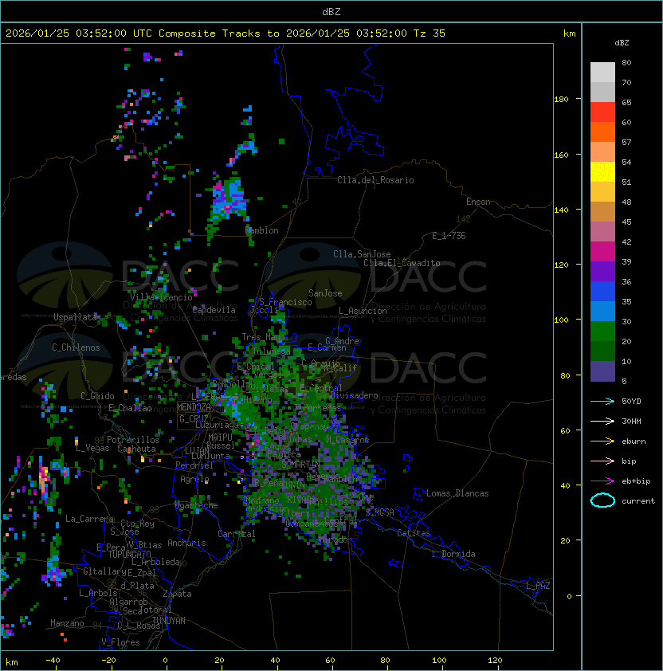
Task: Click the Manzano place label
Action: pyautogui.click(x=67, y=623)
